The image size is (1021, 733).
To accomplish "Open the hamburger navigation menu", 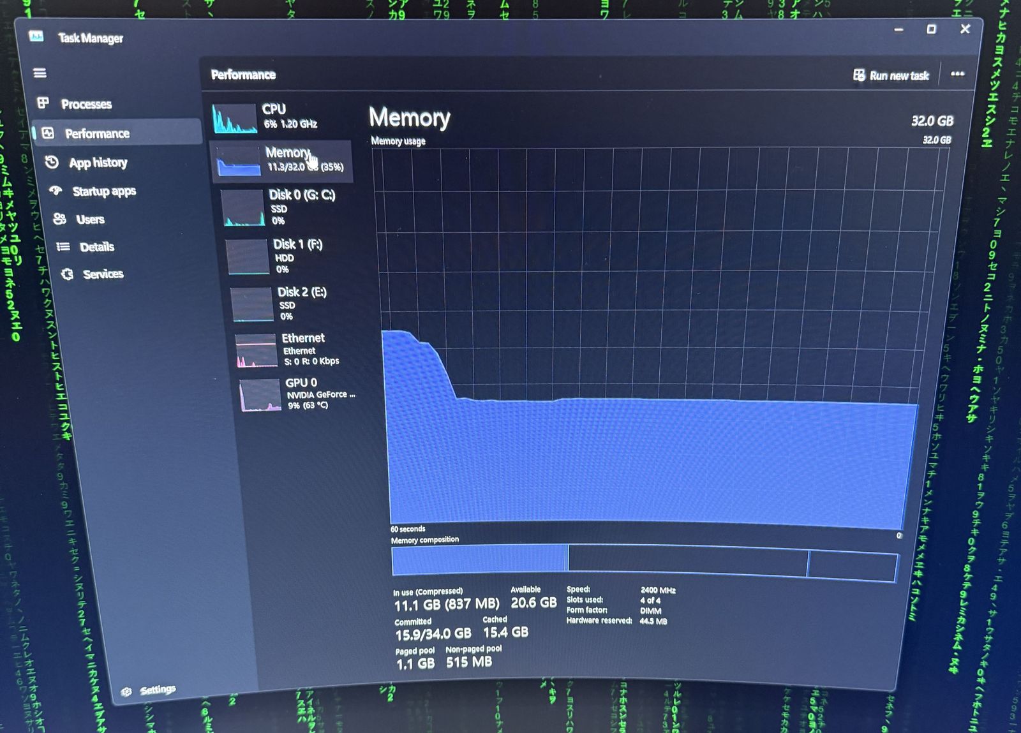I will click(x=40, y=73).
